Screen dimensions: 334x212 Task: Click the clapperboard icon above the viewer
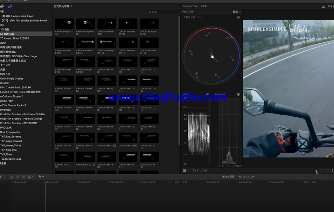coord(323,6)
